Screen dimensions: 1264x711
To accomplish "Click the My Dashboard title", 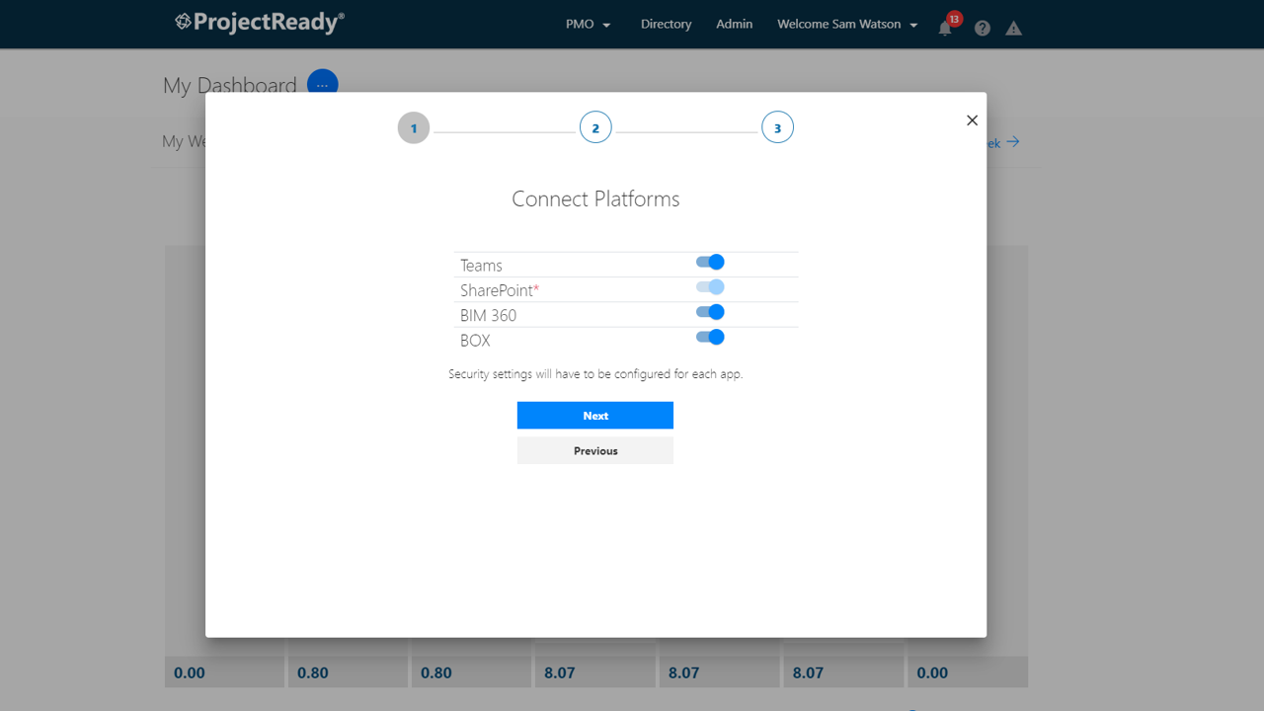I will coord(230,86).
